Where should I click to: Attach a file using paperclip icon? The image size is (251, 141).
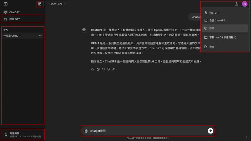tap(86, 131)
